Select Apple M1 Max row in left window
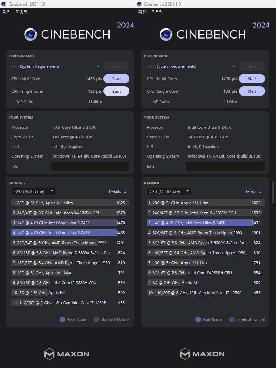Image resolution: width=276 pixels, height=368 pixels. pos(70,273)
